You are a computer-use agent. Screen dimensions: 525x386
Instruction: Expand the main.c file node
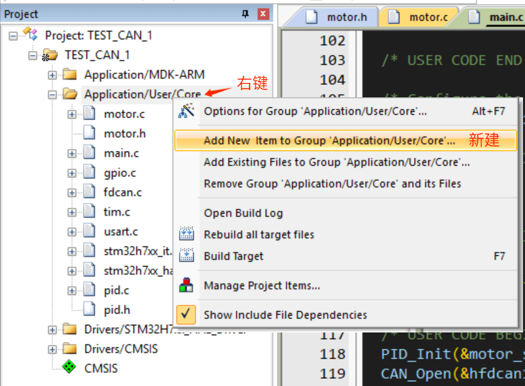[x=72, y=153]
